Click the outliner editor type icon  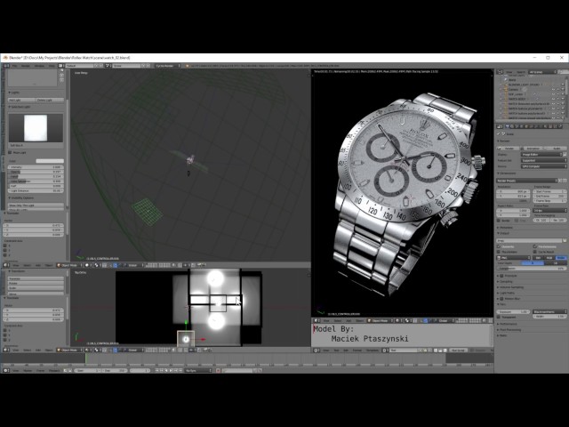pos(500,72)
